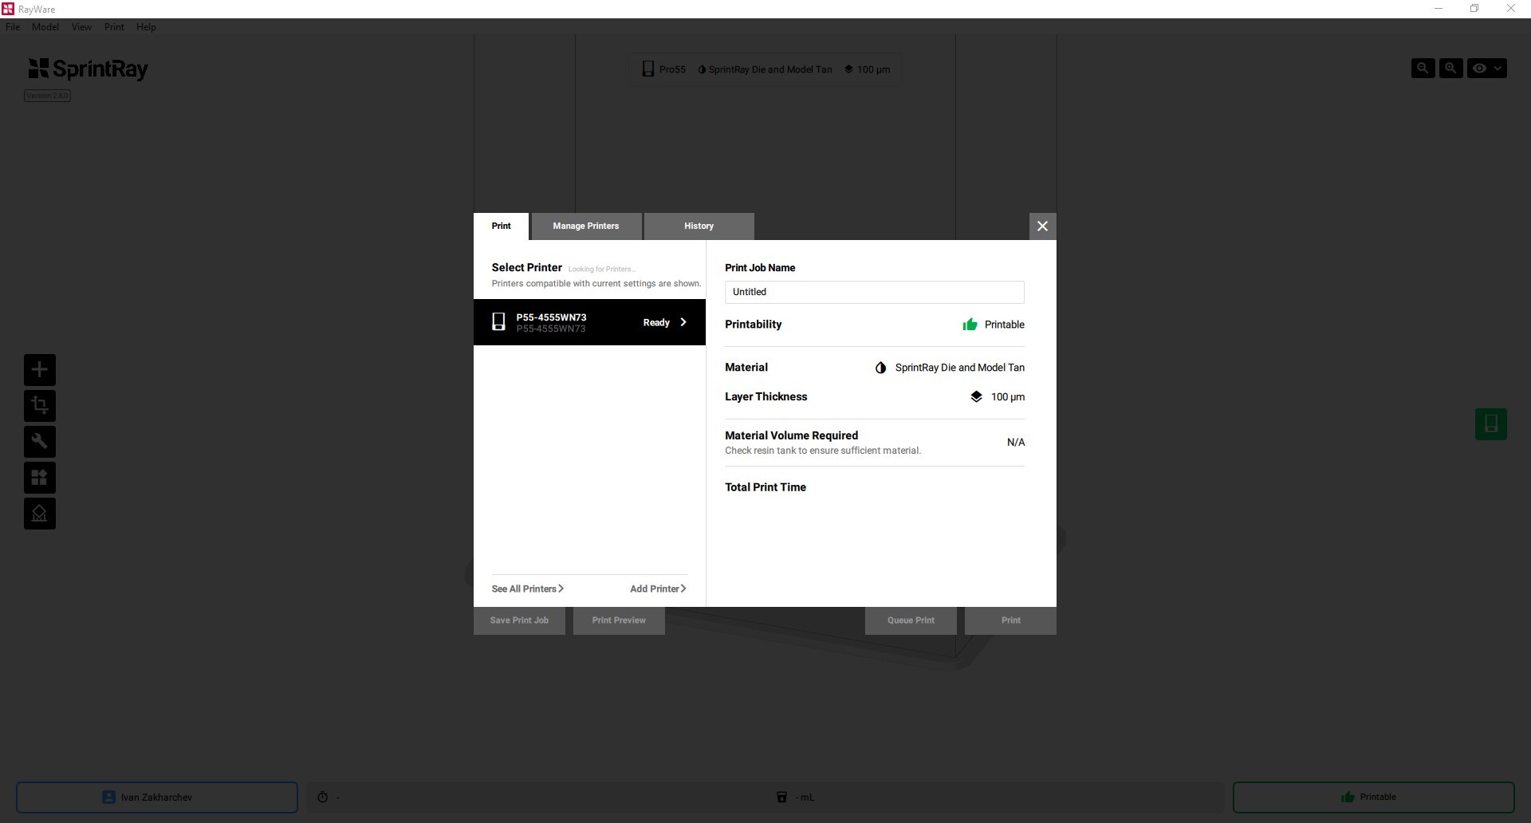
Task: Toggle the eye visibility view options
Action: point(1479,69)
